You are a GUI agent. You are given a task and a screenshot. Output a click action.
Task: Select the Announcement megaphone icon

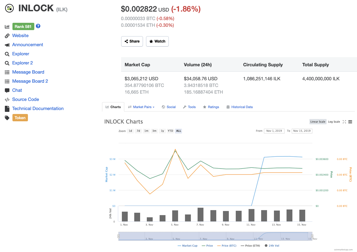tap(7, 45)
